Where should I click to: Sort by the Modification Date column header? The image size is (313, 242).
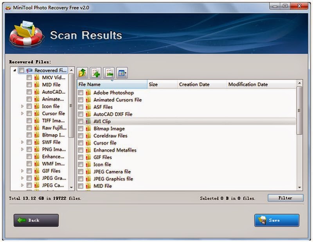click(261, 84)
